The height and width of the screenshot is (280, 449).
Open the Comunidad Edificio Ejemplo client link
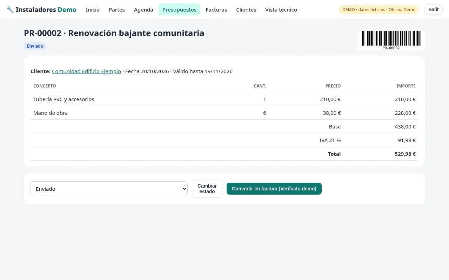(86, 71)
